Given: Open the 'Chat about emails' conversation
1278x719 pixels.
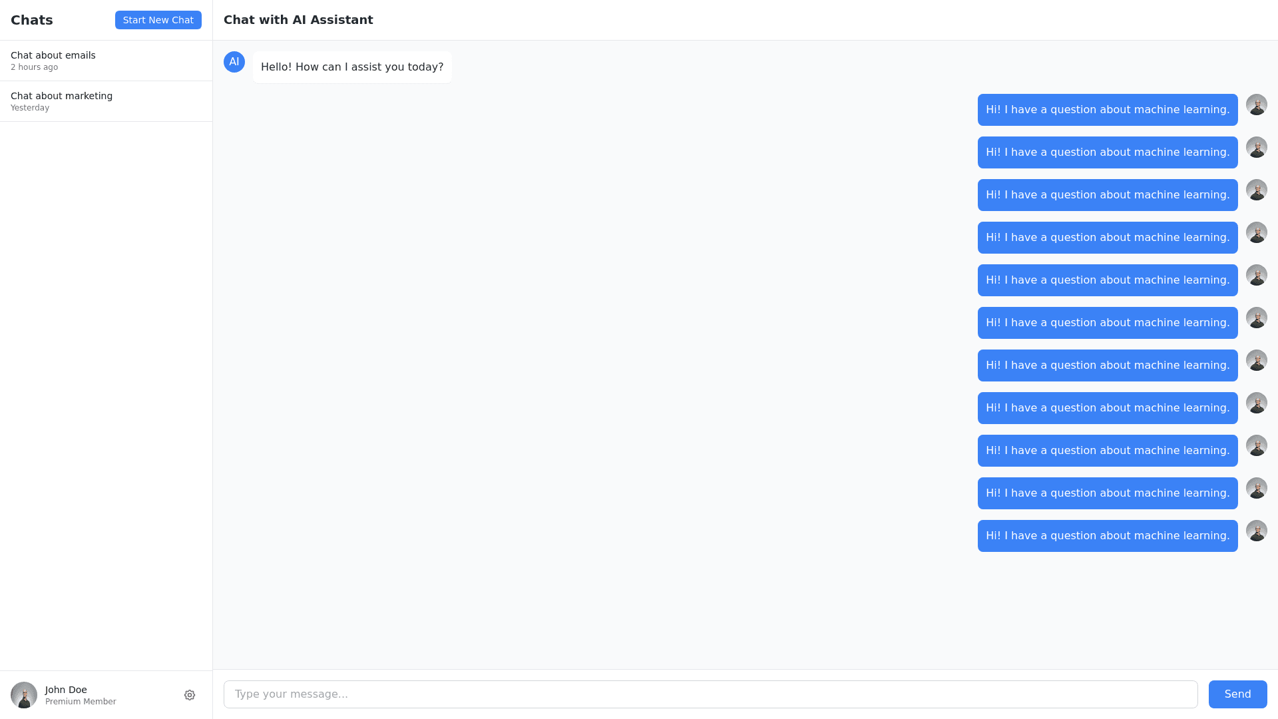Looking at the screenshot, I should (53, 55).
